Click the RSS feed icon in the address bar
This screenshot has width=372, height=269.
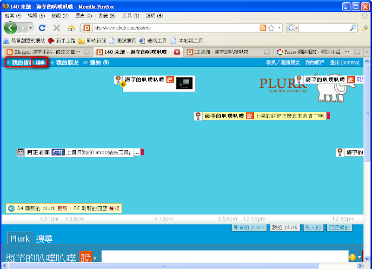263,28
